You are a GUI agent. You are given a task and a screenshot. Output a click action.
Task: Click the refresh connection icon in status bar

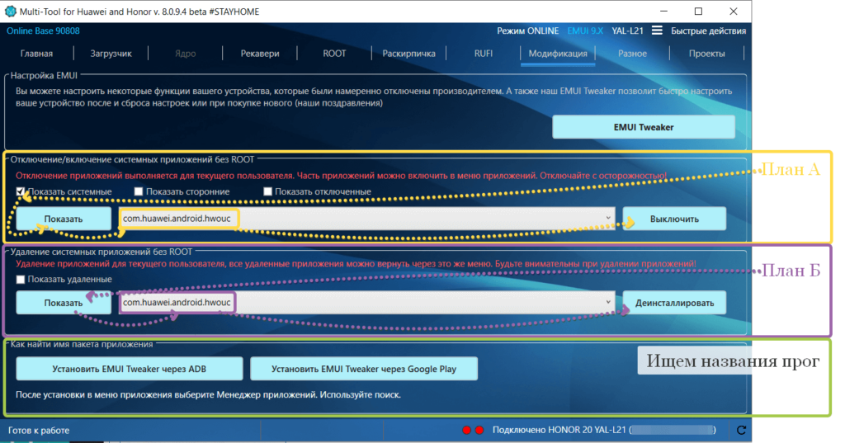[x=740, y=431]
